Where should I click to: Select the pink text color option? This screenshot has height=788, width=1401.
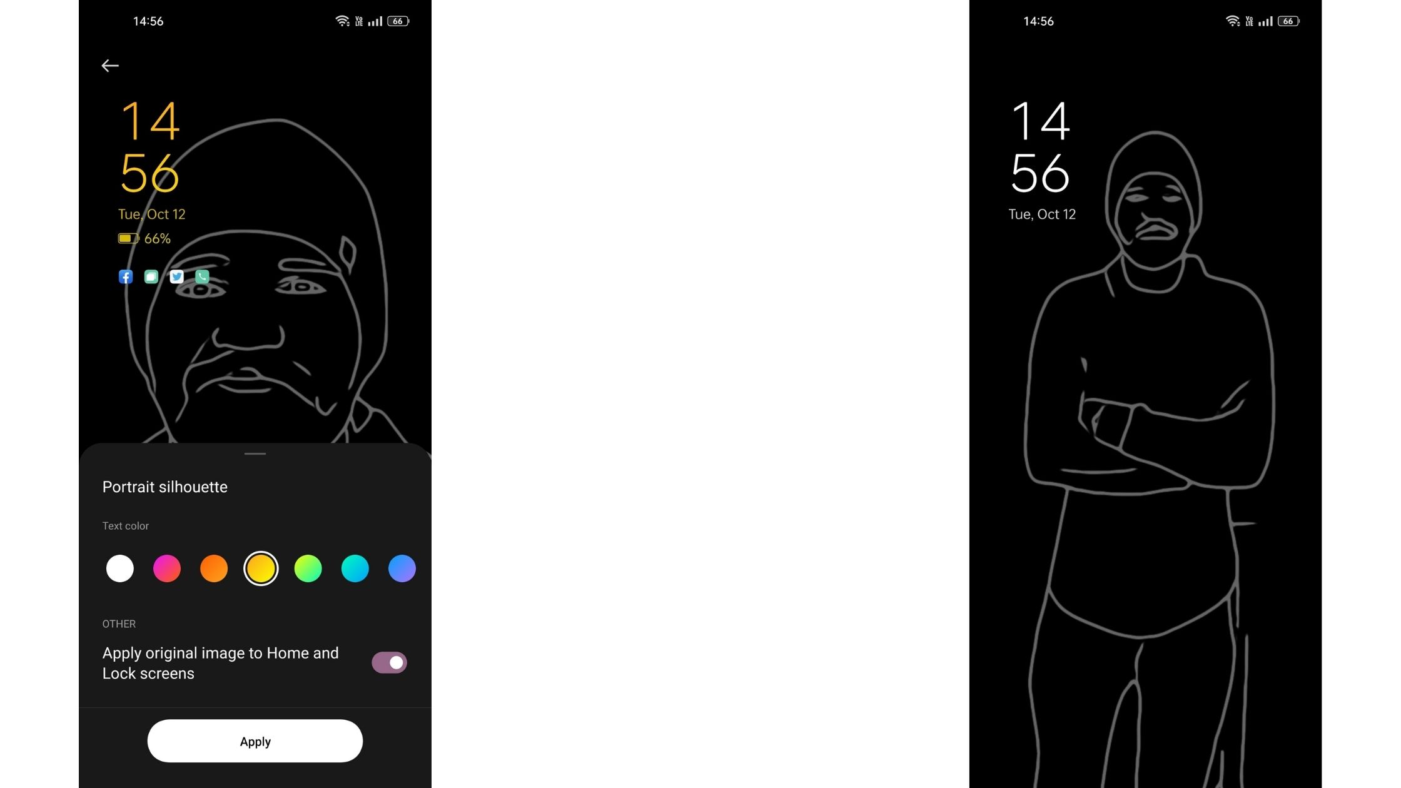166,567
